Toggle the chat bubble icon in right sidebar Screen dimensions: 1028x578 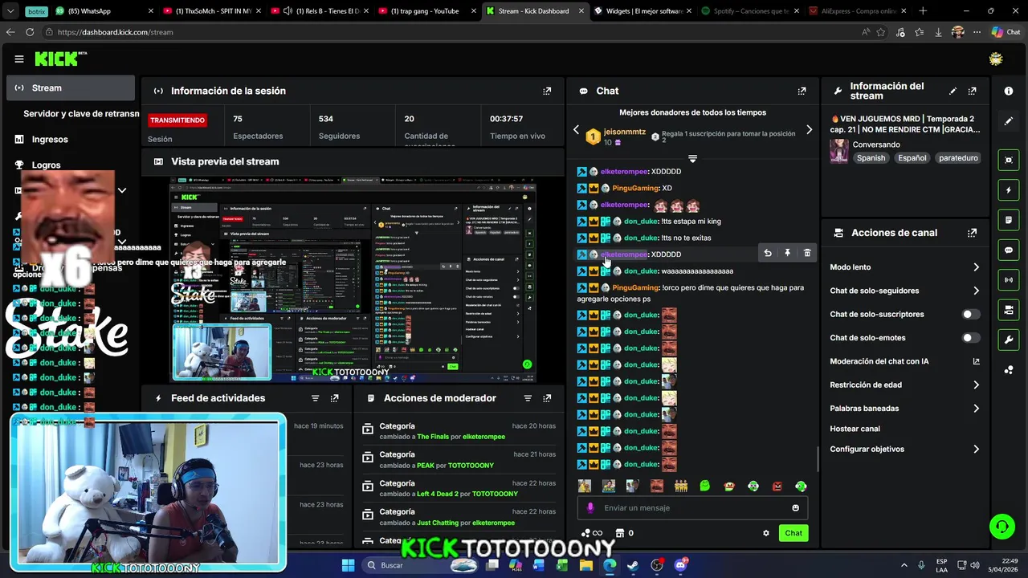click(1009, 250)
